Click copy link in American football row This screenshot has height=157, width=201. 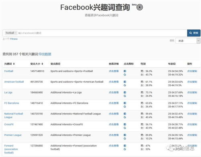[192, 82]
